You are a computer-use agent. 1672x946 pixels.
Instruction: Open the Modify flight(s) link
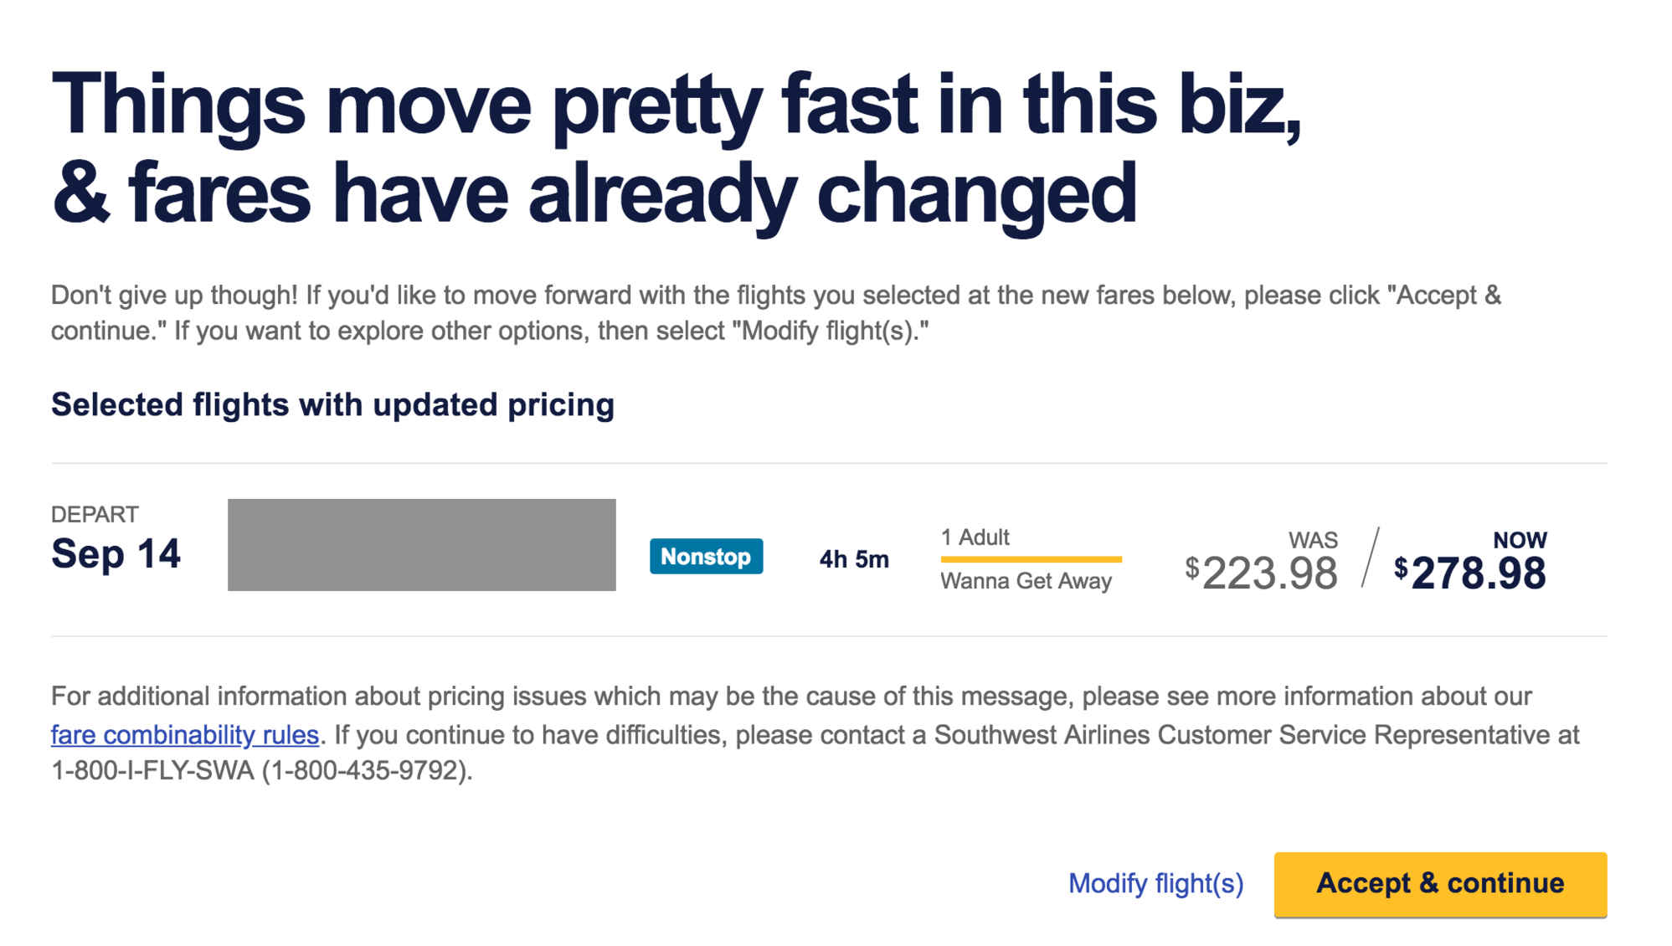(1155, 883)
